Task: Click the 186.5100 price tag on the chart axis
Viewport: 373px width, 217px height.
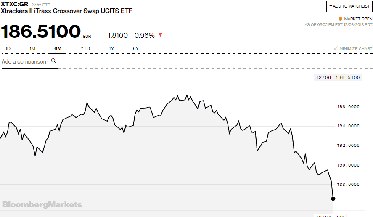Action: (349, 77)
